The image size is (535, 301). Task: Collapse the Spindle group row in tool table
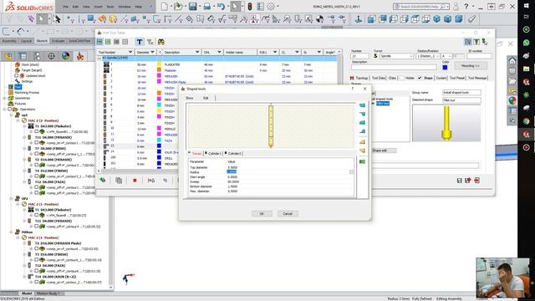[x=99, y=59]
